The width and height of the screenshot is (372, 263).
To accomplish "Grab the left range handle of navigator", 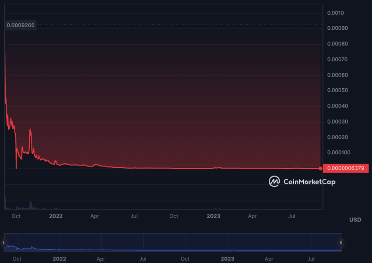I will [4, 242].
